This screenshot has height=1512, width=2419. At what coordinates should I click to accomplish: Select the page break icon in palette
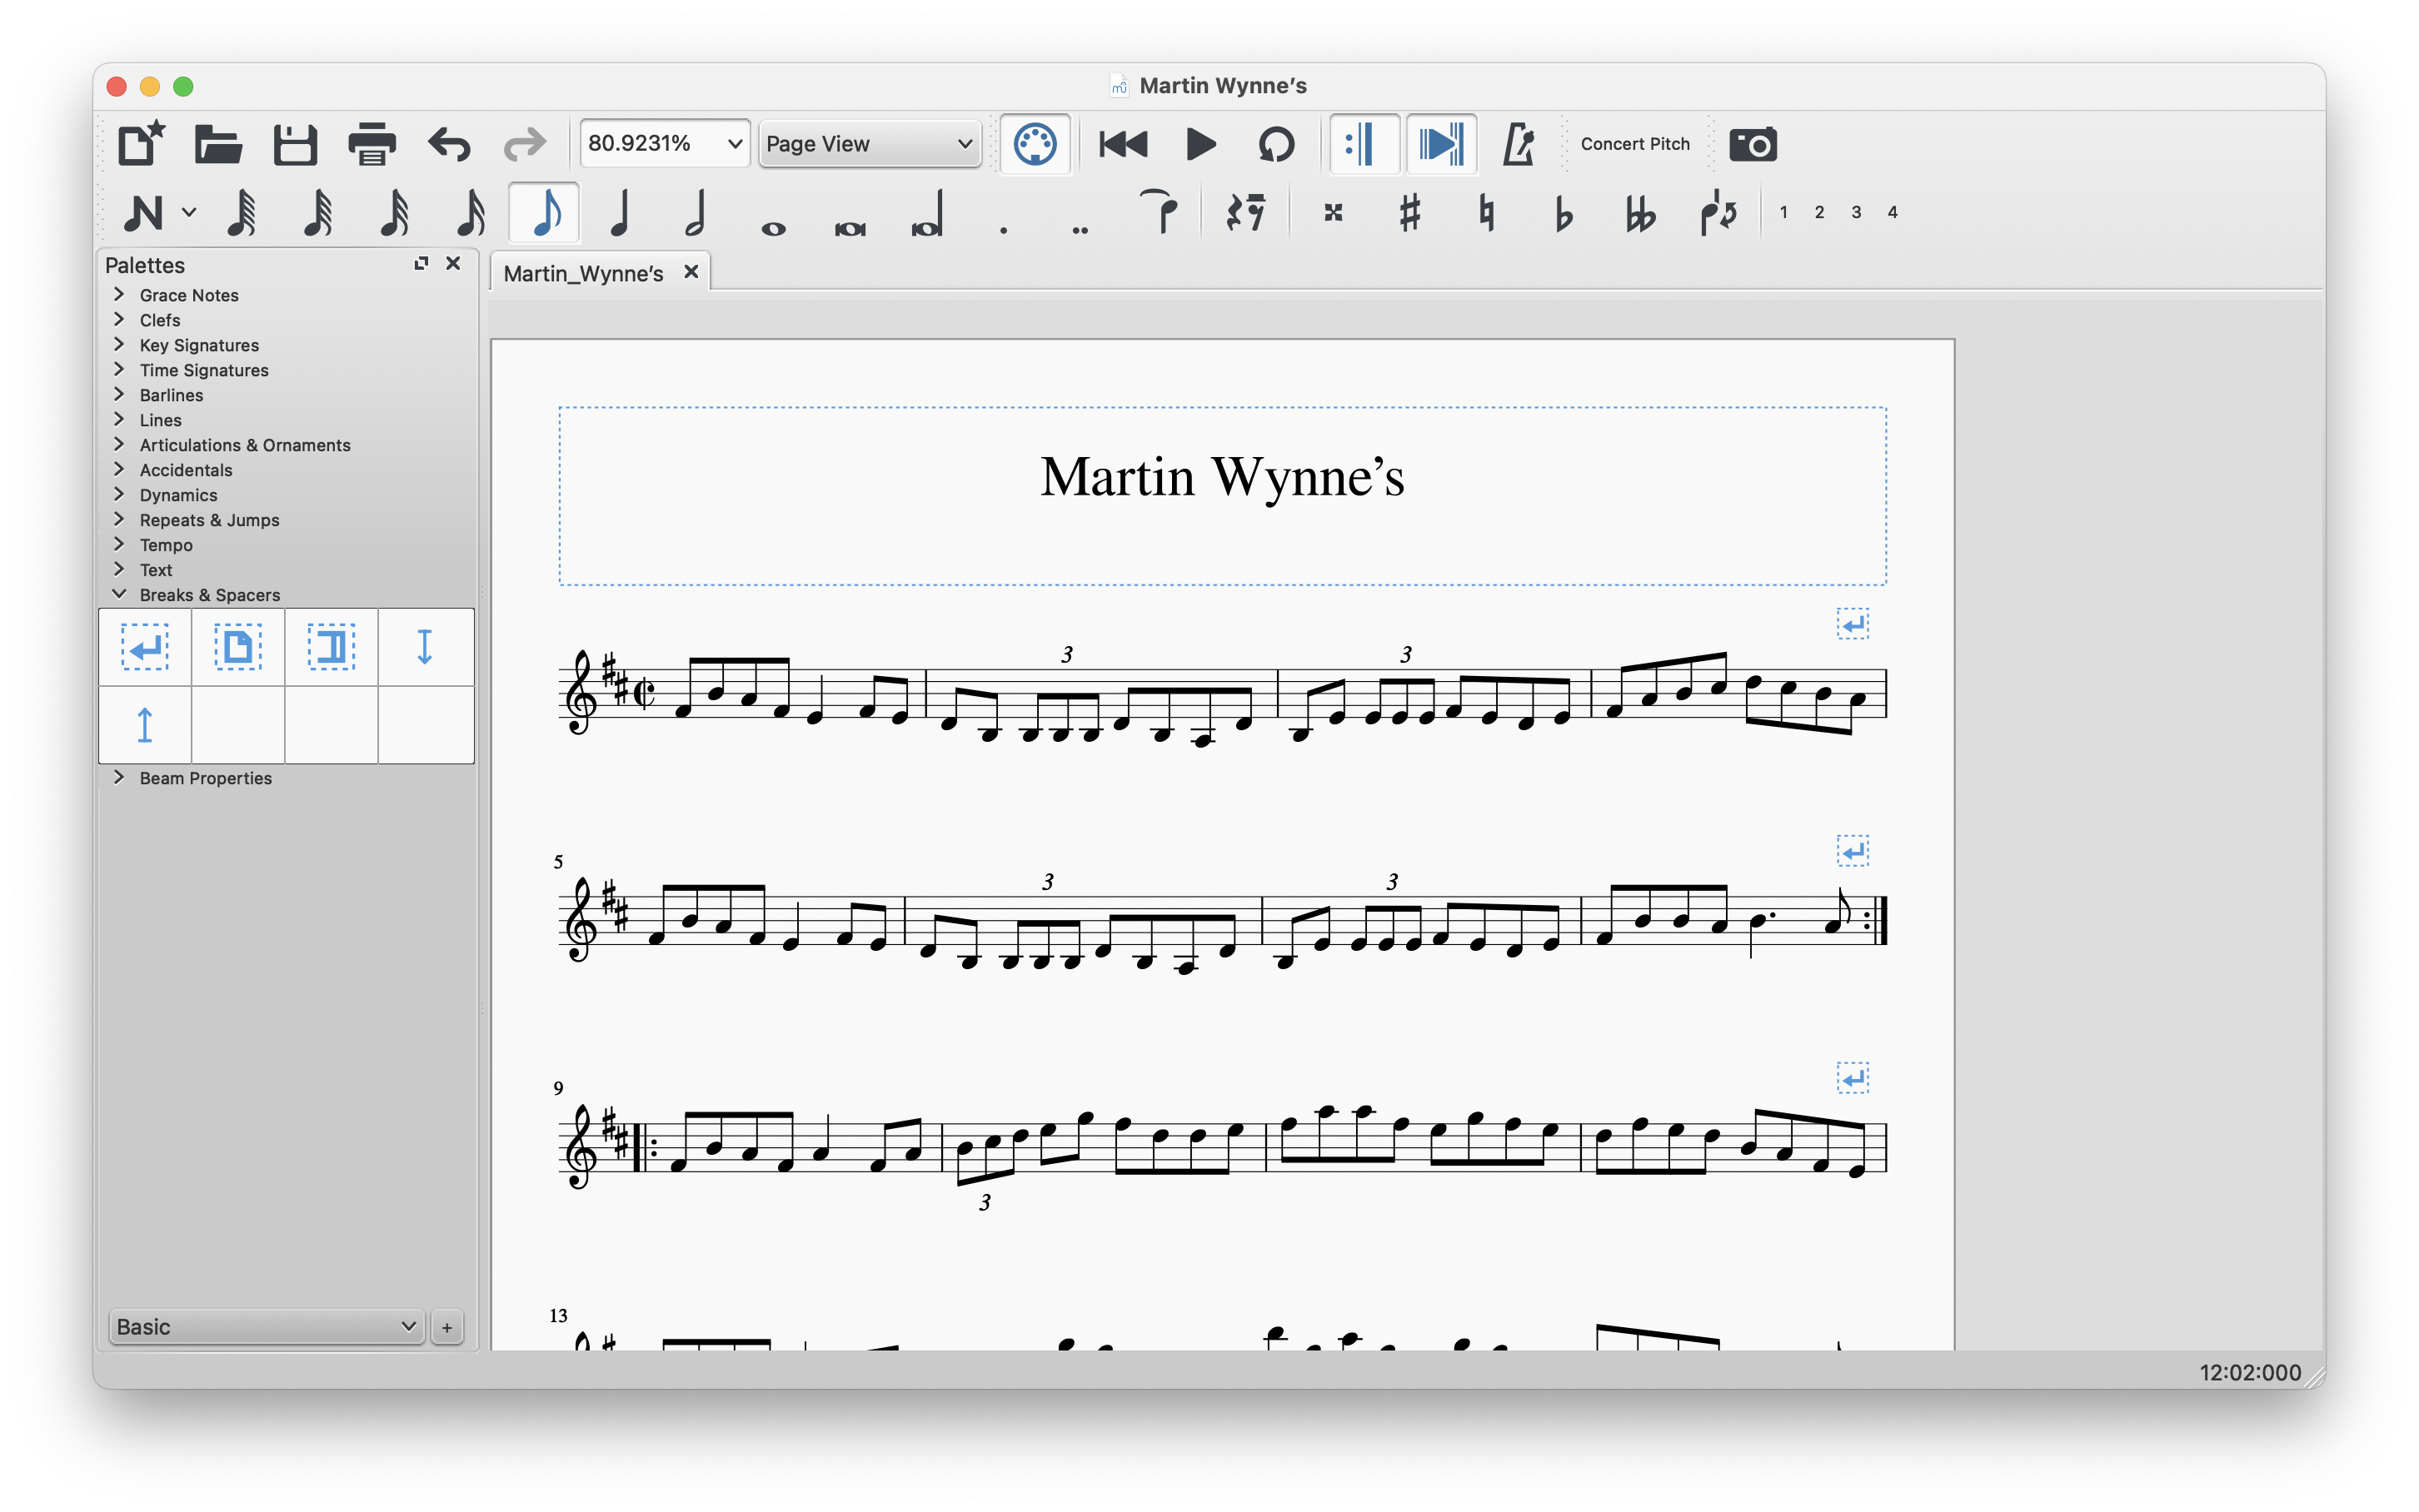[x=238, y=647]
